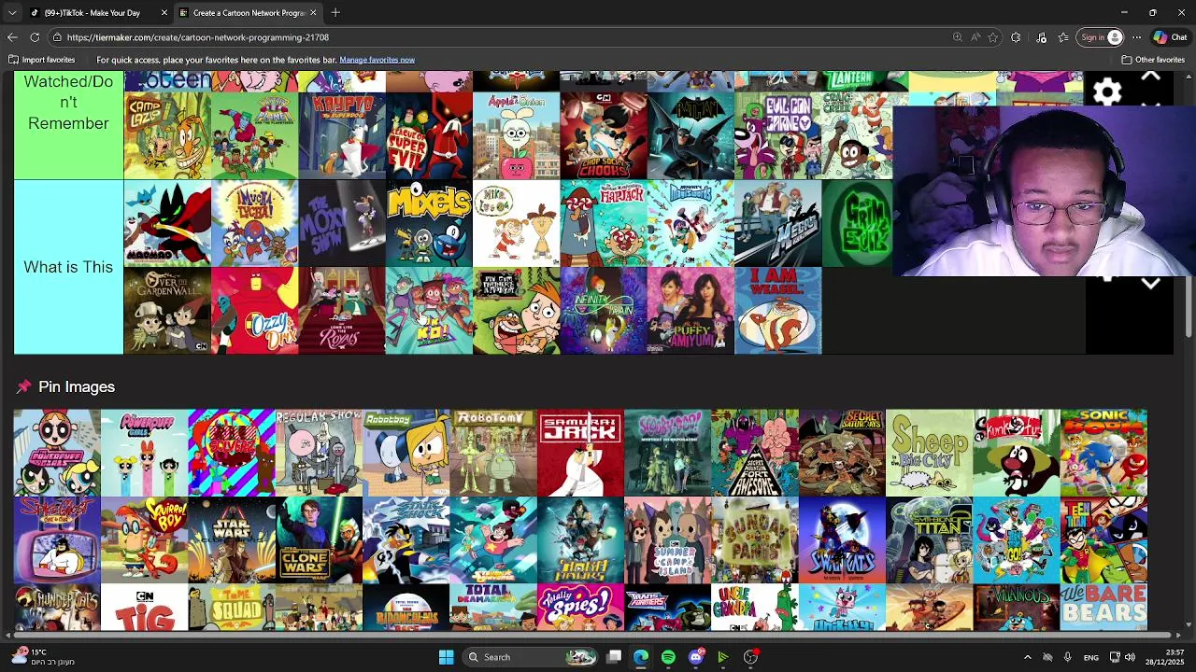Open Spotify from the taskbar
This screenshot has width=1196, height=672.
point(668,657)
